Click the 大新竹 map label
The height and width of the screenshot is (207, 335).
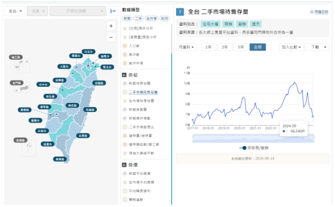pos(64,66)
